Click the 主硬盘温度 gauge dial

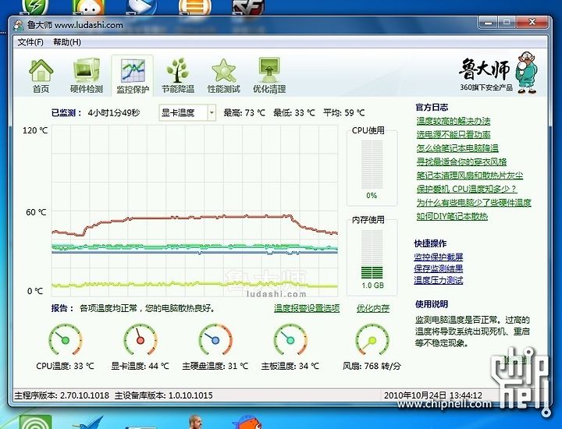pos(215,340)
